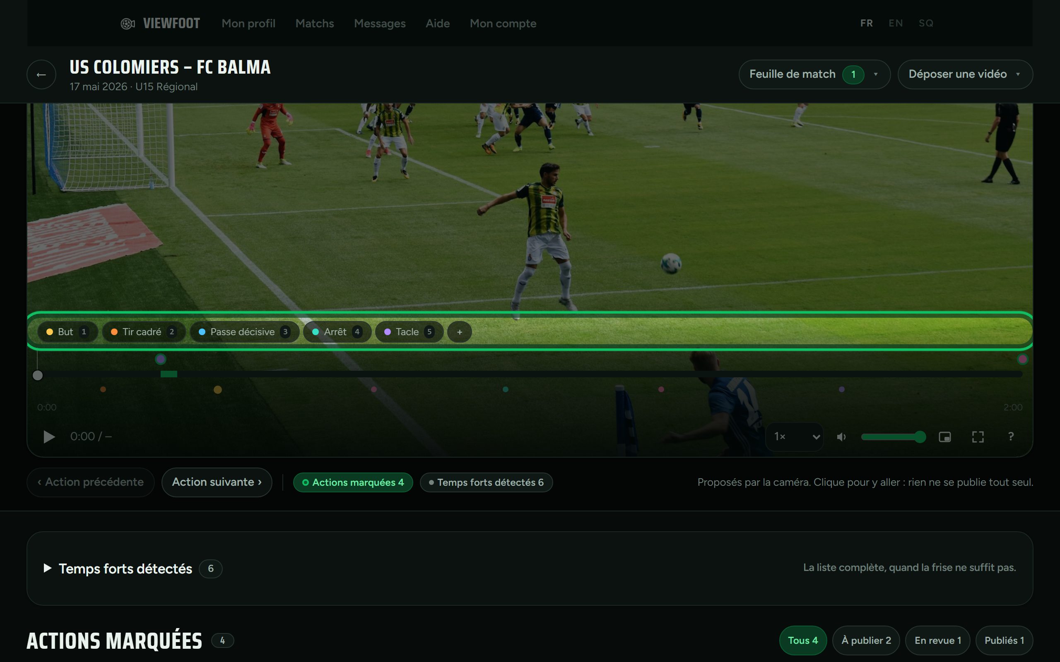The width and height of the screenshot is (1060, 662).
Task: Open the player help question mark
Action: 1010,437
